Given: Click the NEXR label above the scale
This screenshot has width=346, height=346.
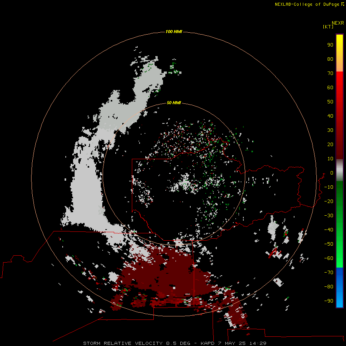Looking at the screenshot, I should click(x=338, y=23).
